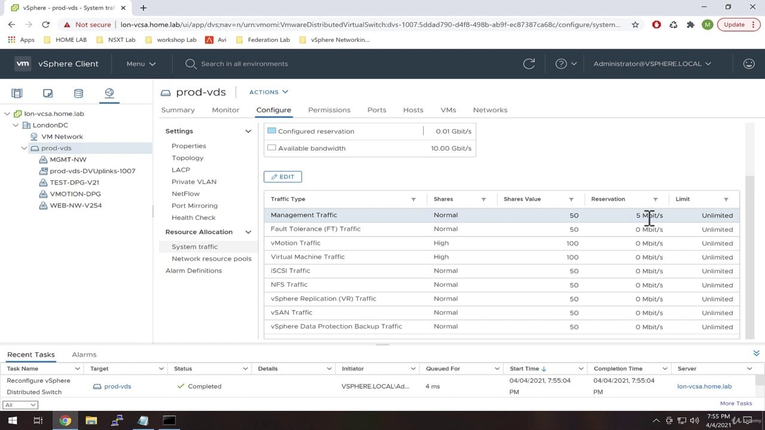The height and width of the screenshot is (430, 765).
Task: Open the Health Check settings page
Action: (x=193, y=217)
